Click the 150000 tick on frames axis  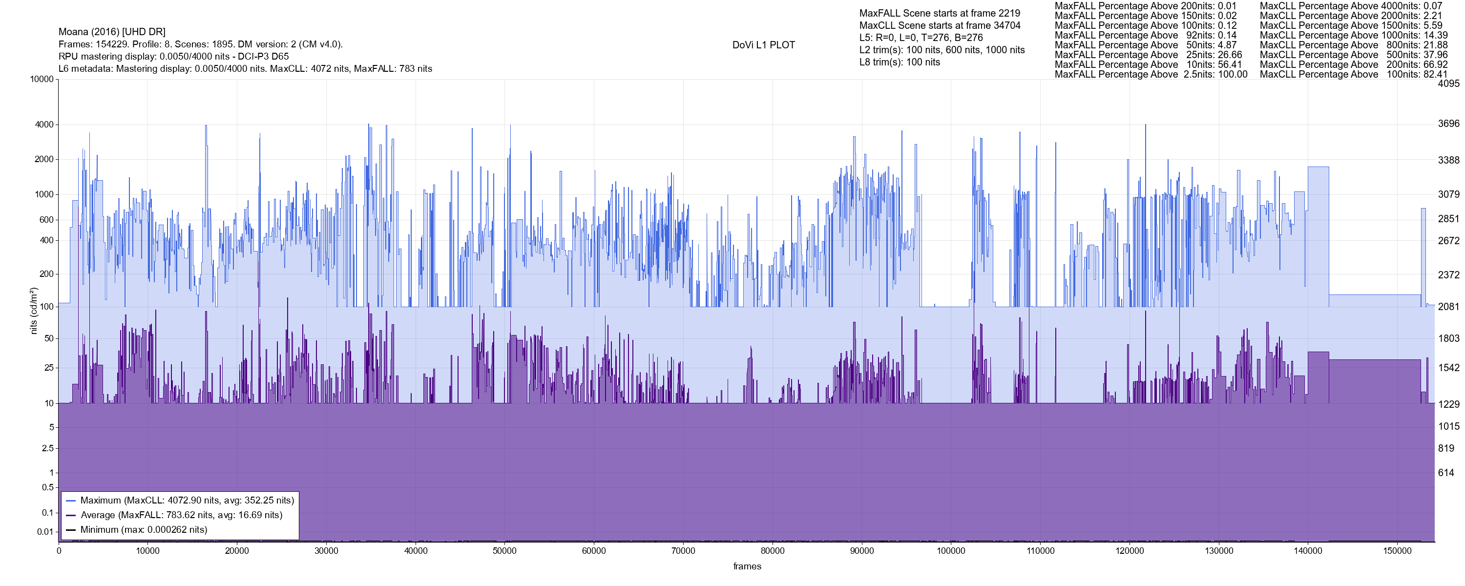tap(1397, 551)
